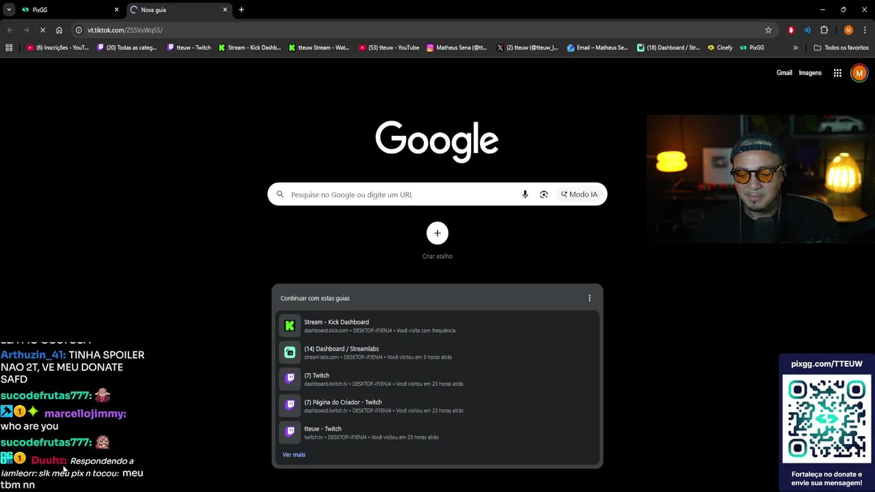Open the (7) Twitch suggested tab
The width and height of the screenshot is (875, 492).
[437, 379]
